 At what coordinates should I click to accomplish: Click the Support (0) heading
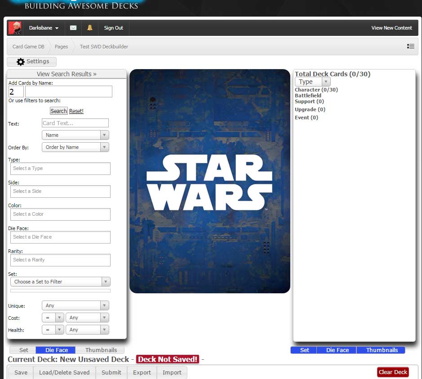point(309,101)
